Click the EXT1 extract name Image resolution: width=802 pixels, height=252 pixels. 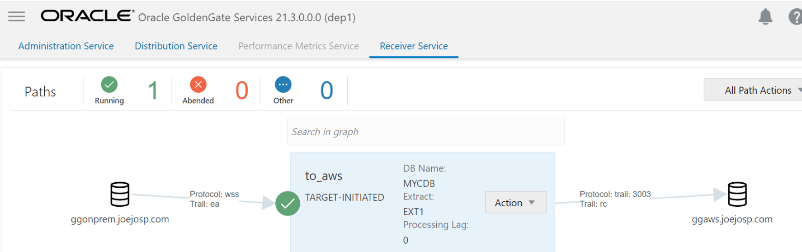point(413,212)
